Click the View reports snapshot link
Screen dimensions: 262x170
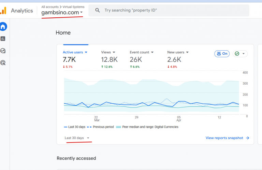point(224,138)
